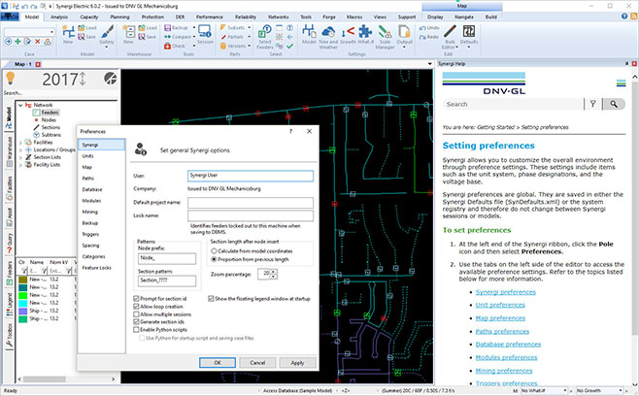
Task: Expand Locations / Groups tree node
Action: pyautogui.click(x=20, y=149)
